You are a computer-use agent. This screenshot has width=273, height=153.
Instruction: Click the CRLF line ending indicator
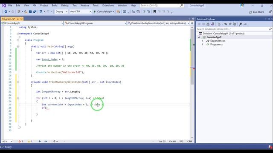click(189, 142)
